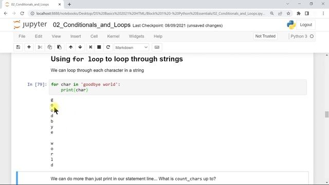329x185 pixels.
Task: Move selected cell down arrow
Action: (80, 47)
